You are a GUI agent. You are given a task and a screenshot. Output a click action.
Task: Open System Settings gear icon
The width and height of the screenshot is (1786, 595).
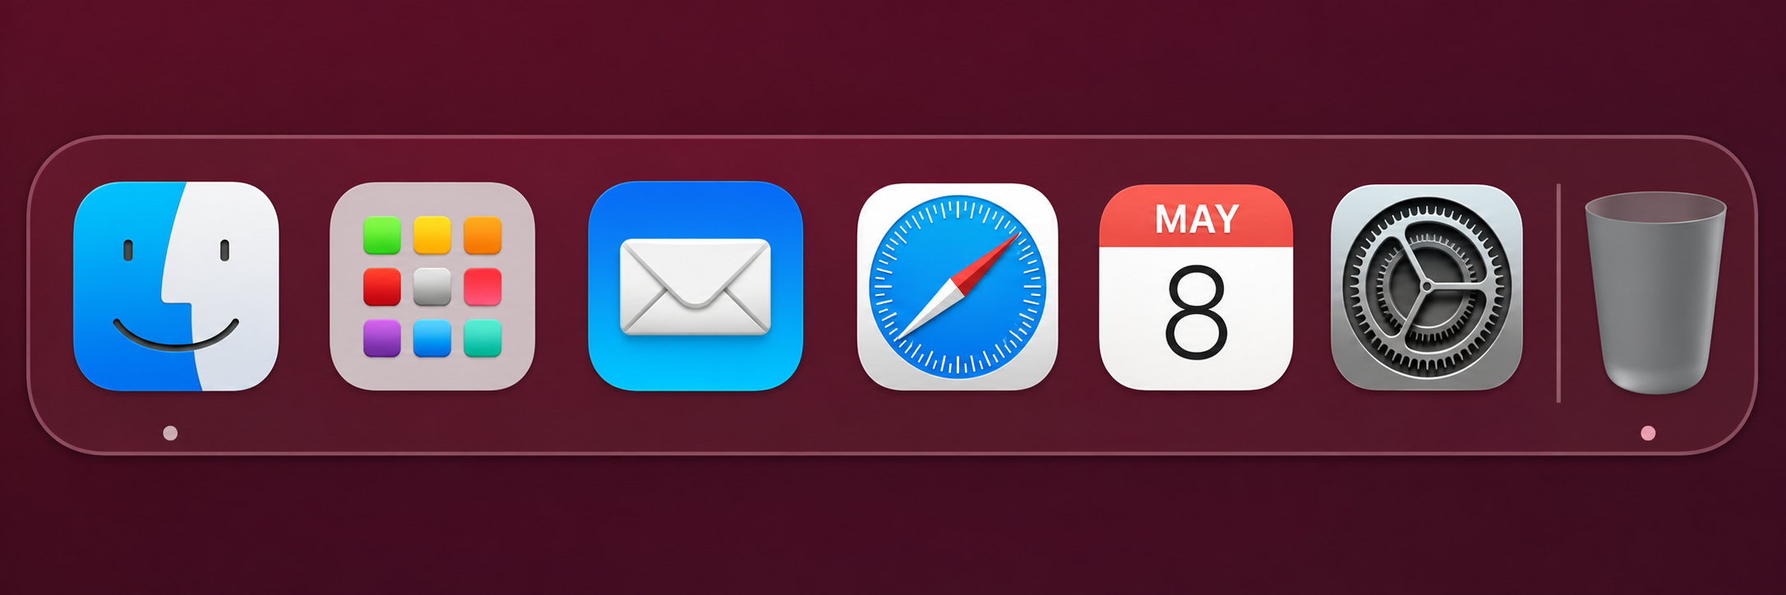click(1427, 287)
